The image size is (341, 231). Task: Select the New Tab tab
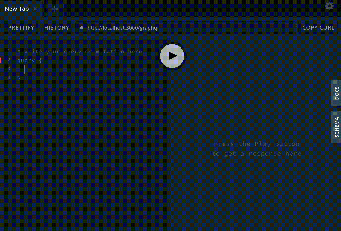point(17,9)
